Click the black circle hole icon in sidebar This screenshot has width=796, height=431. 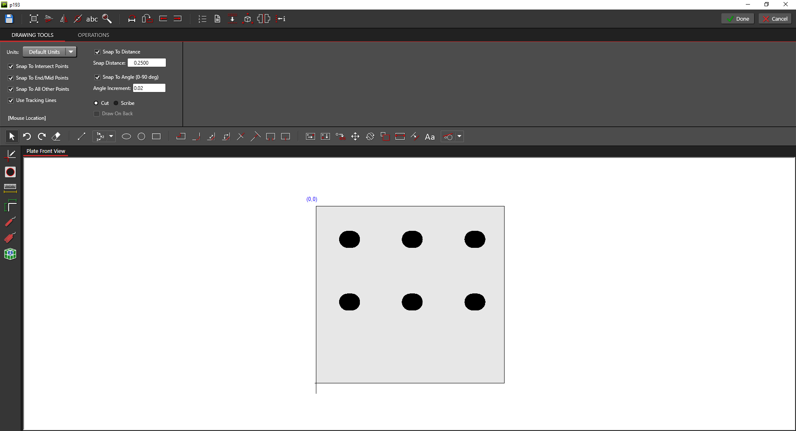[x=10, y=172]
